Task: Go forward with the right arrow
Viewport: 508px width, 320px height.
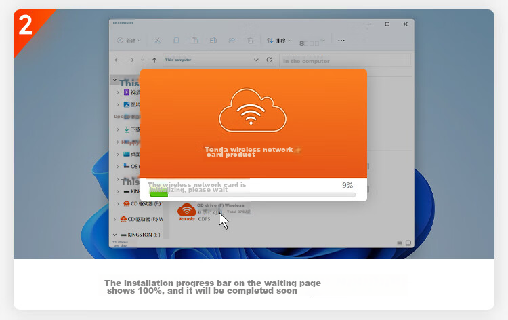Action: point(131,60)
